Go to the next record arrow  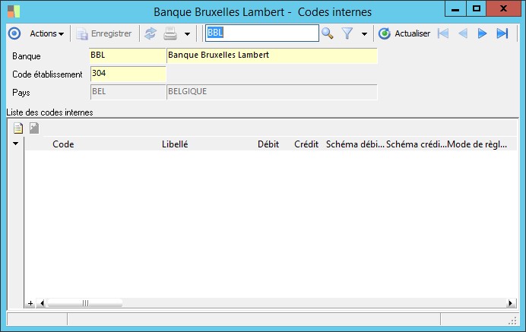[482, 33]
